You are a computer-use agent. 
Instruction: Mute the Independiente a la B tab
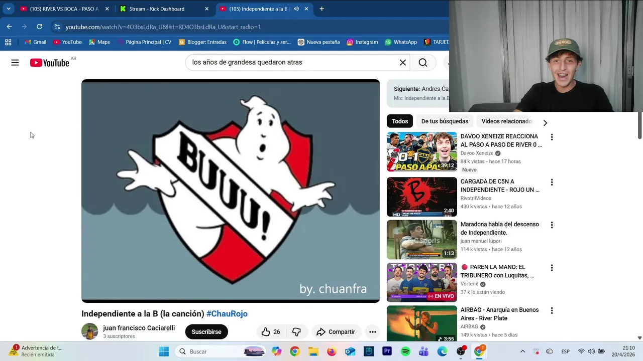(x=296, y=9)
